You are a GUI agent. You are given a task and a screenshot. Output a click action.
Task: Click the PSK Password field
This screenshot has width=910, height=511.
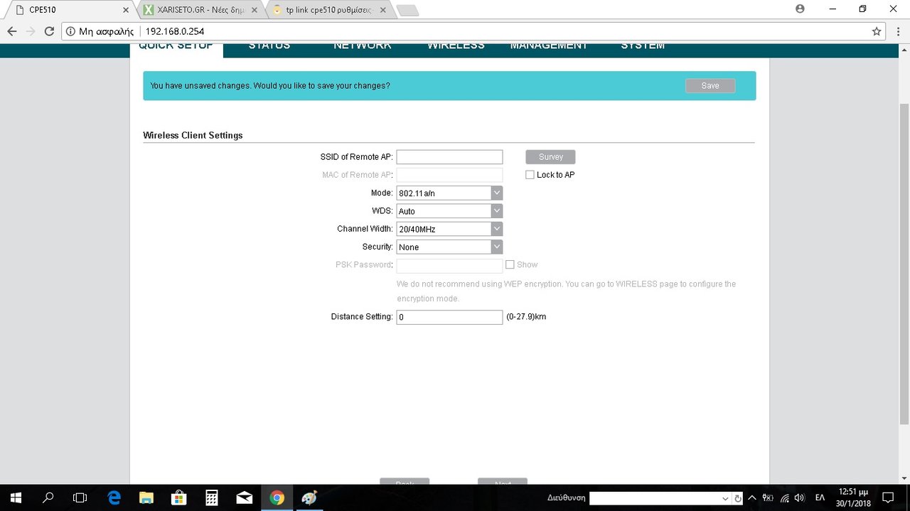click(449, 265)
